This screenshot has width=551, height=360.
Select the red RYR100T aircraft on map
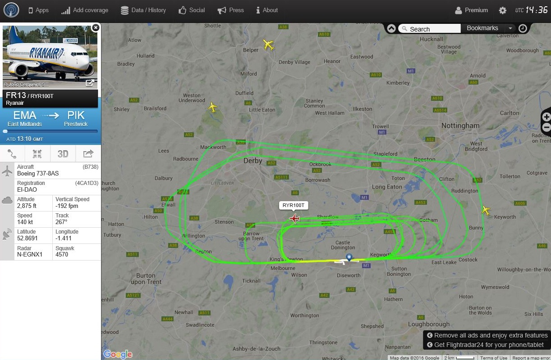click(x=294, y=219)
